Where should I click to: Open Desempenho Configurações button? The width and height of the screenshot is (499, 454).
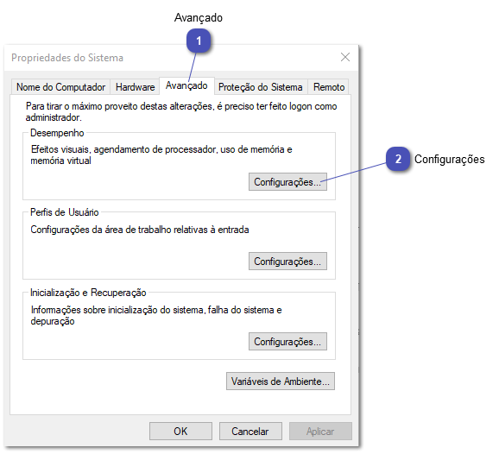[287, 182]
